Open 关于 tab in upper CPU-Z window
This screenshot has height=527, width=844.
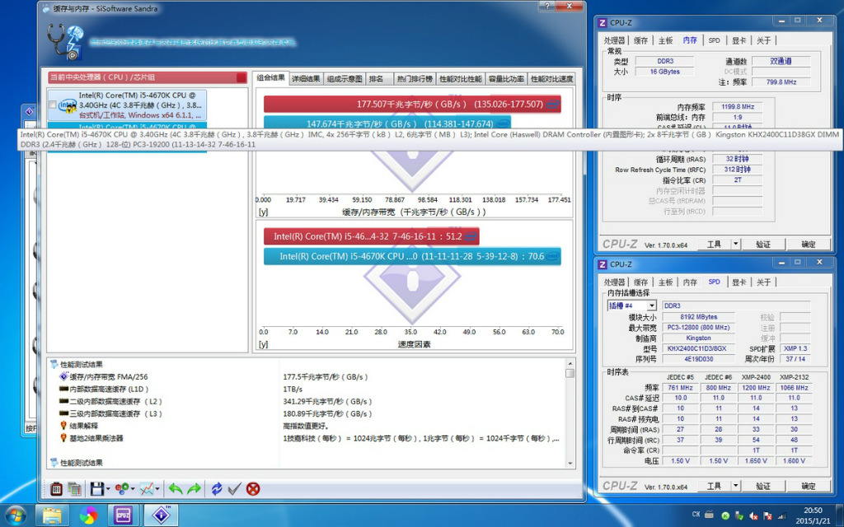[x=764, y=40]
